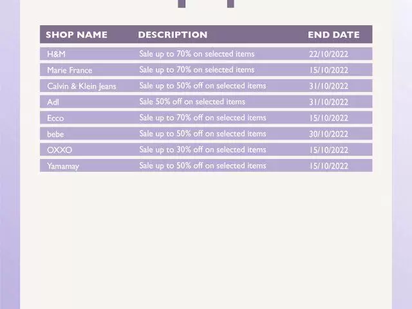The height and width of the screenshot is (309, 412).
Task: Click the Yamamay shop name
Action: (x=63, y=166)
